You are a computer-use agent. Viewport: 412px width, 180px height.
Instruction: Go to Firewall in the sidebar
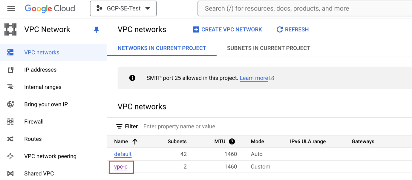(34, 122)
